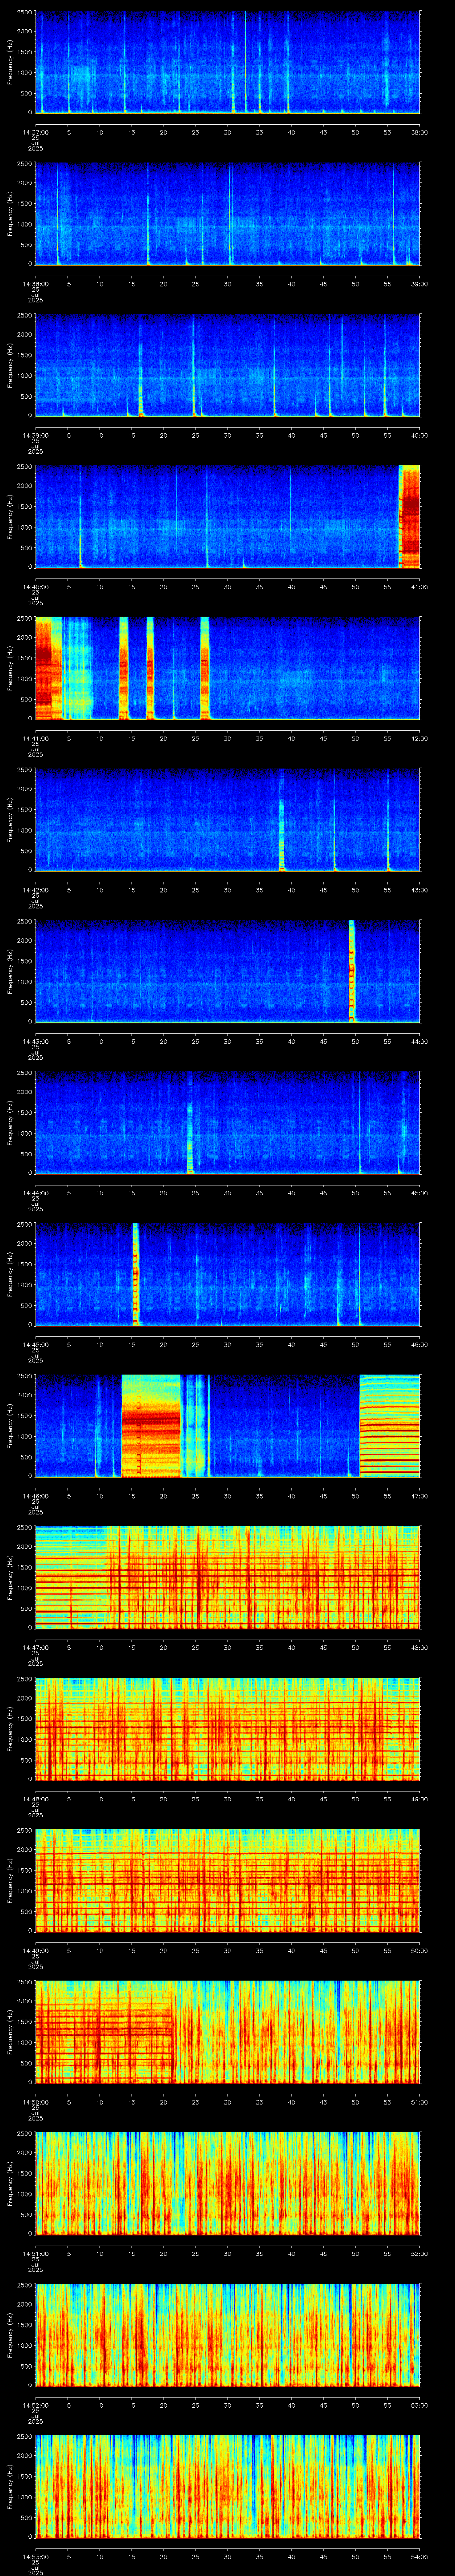The width and height of the screenshot is (455, 2576).
Task: Click the spectrogram panel starting at 14:43:00
Action: click(228, 972)
